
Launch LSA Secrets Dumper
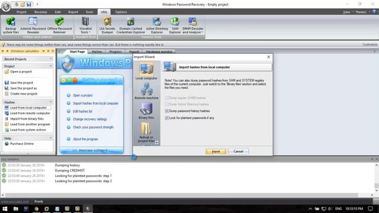(x=107, y=25)
